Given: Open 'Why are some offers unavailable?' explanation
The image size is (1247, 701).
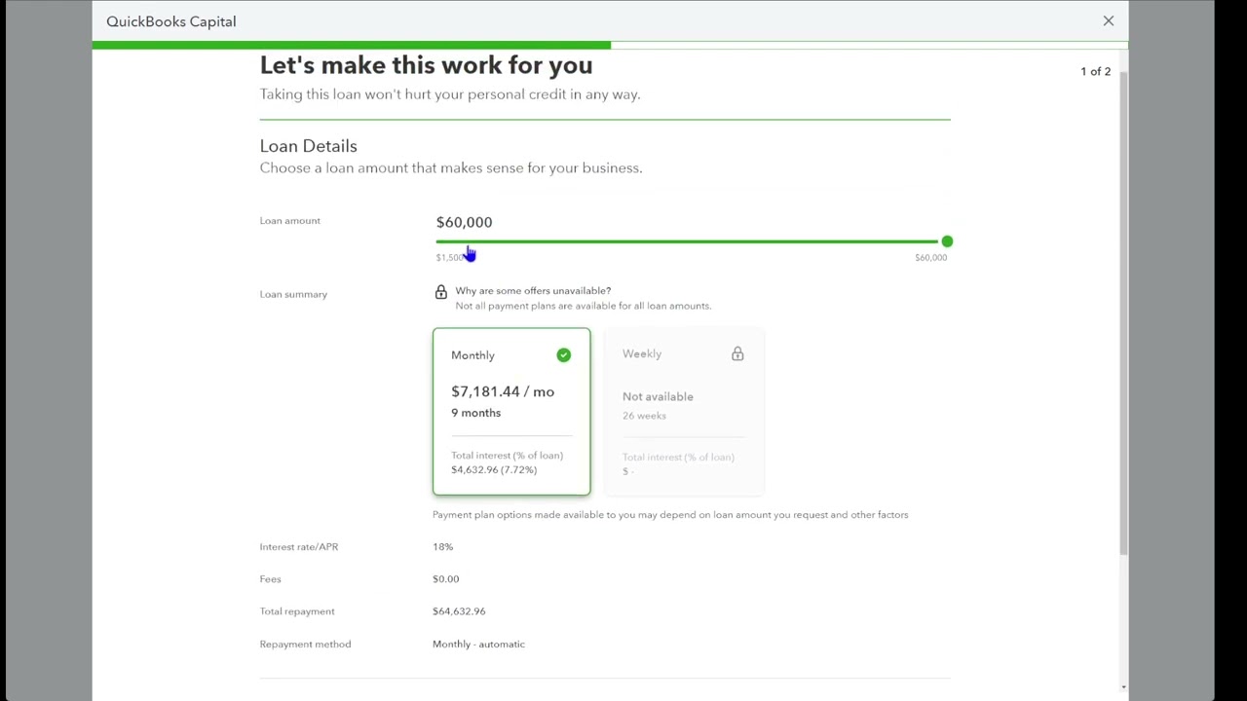Looking at the screenshot, I should pyautogui.click(x=533, y=290).
